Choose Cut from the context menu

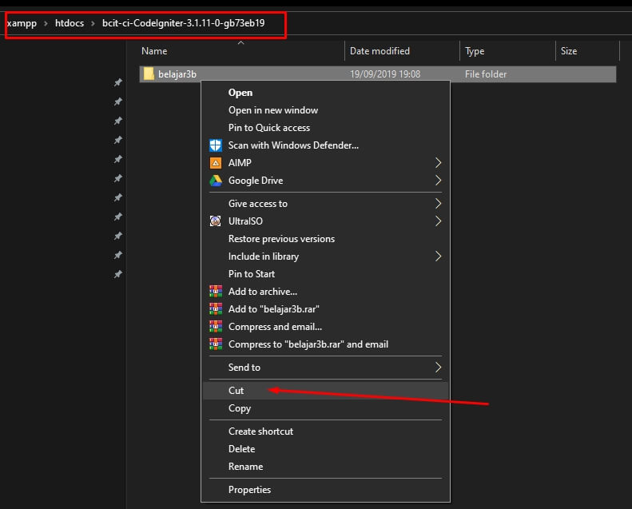pyautogui.click(x=237, y=391)
